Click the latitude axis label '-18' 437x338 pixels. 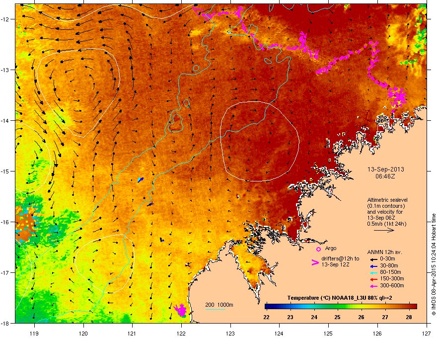coord(5,323)
